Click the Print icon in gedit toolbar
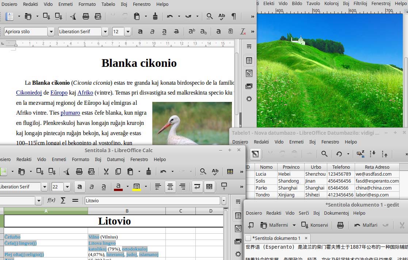 (x=340, y=225)
